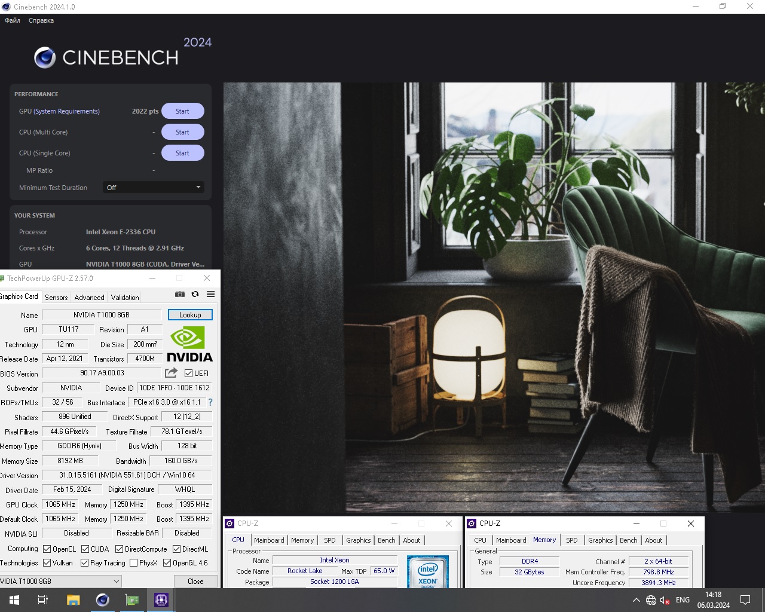Click the GPU Name field NVIDIA T1000 8GB
765x612 pixels.
point(102,315)
